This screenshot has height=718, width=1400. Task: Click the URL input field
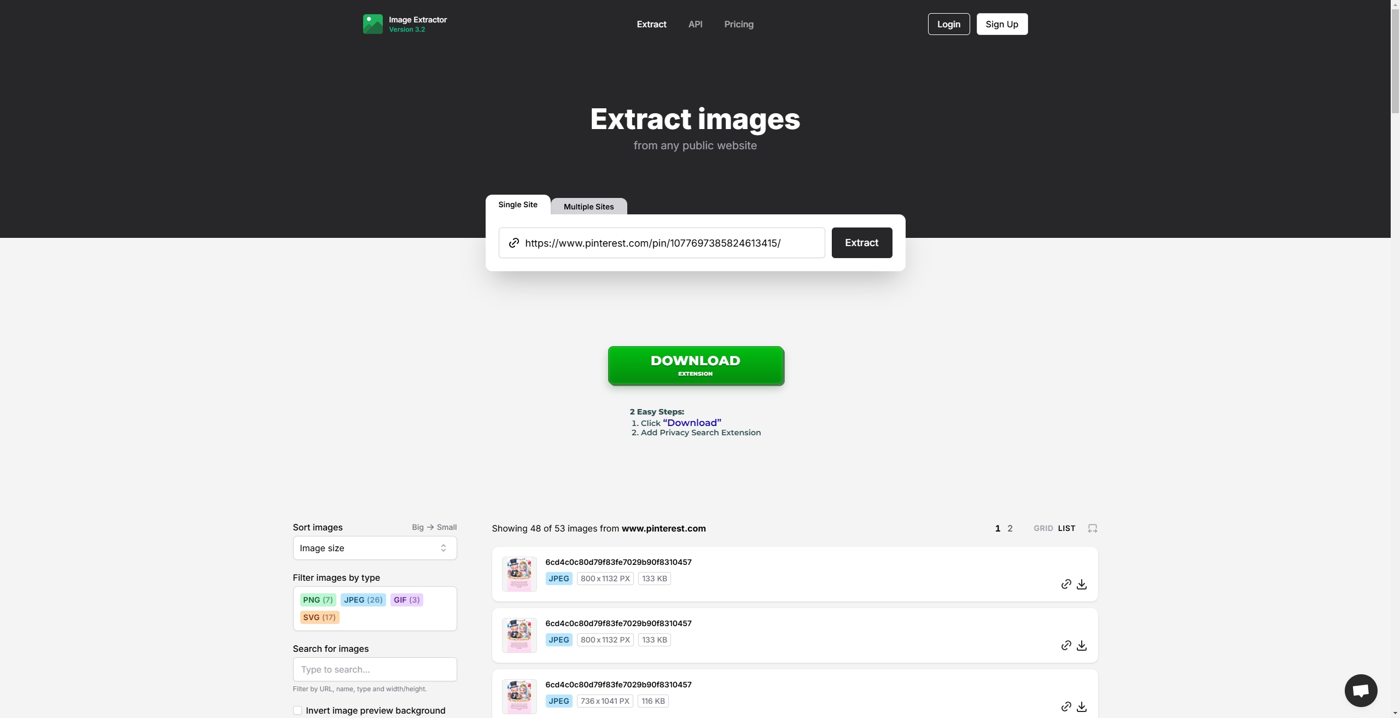pyautogui.click(x=662, y=243)
